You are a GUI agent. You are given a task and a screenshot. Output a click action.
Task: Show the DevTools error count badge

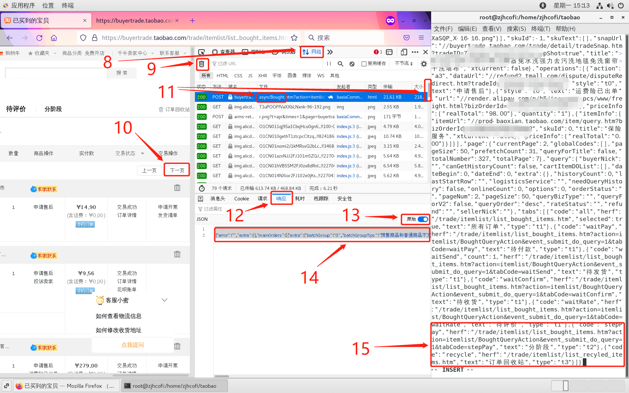point(378,52)
